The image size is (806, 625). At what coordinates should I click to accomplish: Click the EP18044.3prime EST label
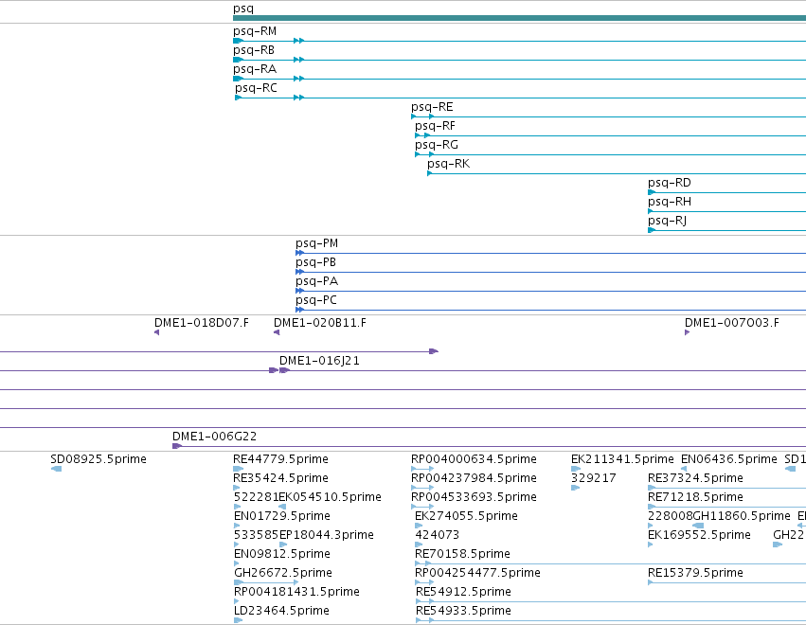(326, 535)
